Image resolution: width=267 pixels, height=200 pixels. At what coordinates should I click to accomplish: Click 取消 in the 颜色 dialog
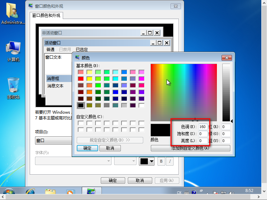pos(110,148)
